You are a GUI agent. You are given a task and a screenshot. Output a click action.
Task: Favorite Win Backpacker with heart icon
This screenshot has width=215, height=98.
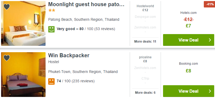(x=7, y=58)
